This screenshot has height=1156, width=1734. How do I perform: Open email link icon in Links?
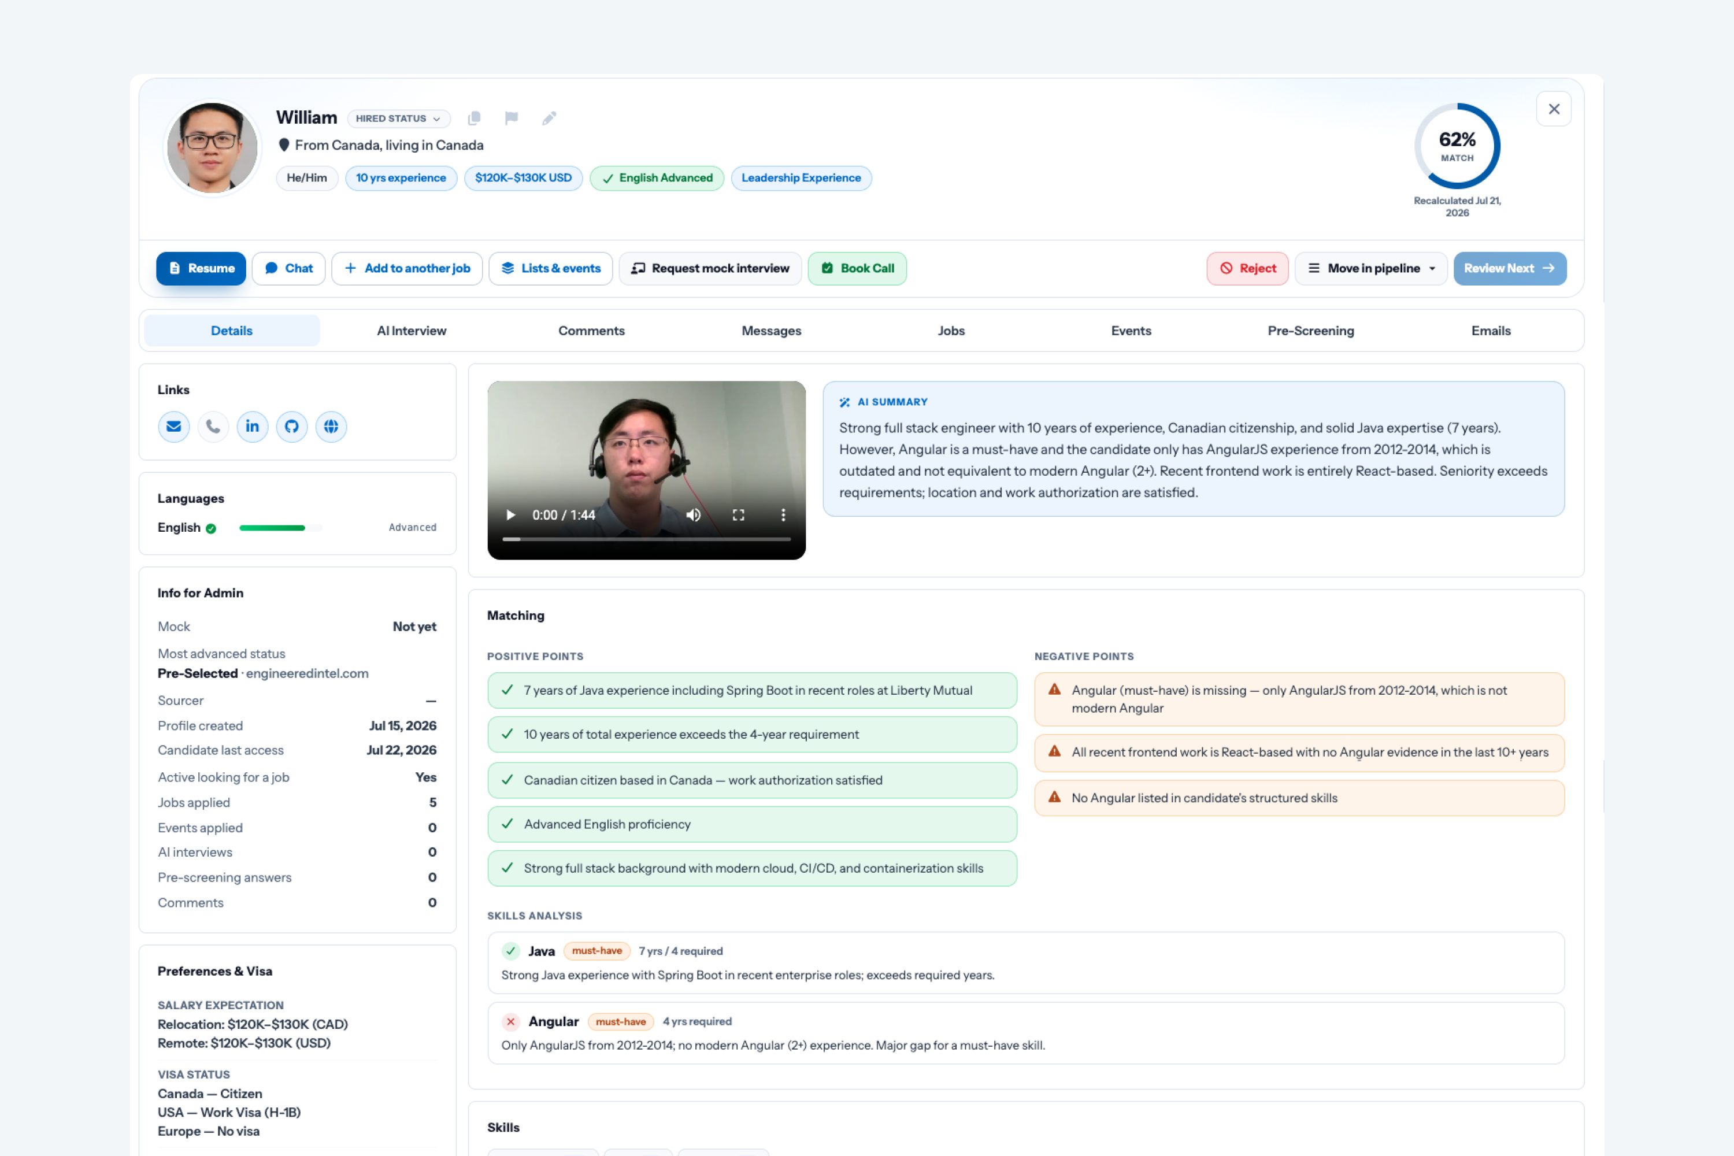174,426
